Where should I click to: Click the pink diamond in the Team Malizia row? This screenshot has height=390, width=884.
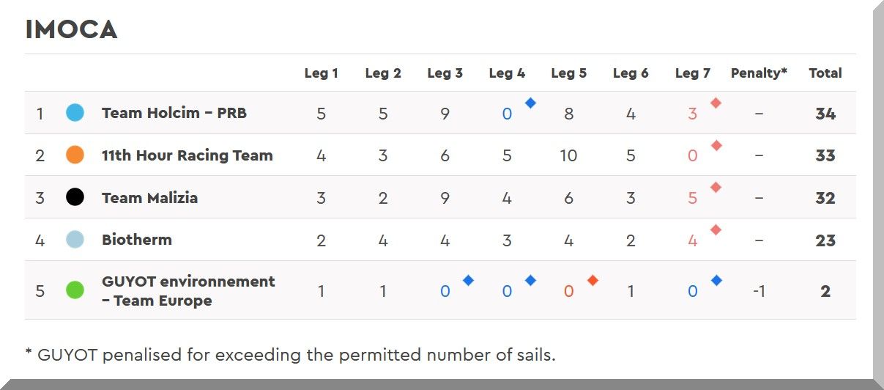coord(716,188)
